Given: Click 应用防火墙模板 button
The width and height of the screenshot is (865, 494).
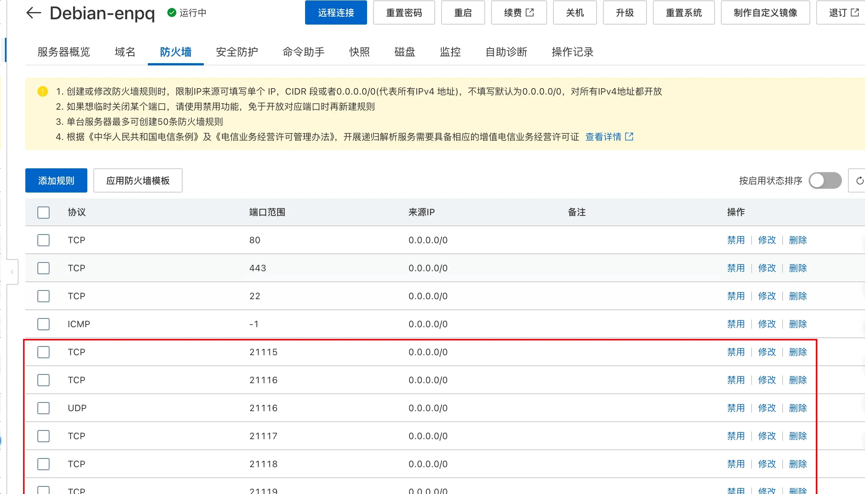Looking at the screenshot, I should [138, 181].
